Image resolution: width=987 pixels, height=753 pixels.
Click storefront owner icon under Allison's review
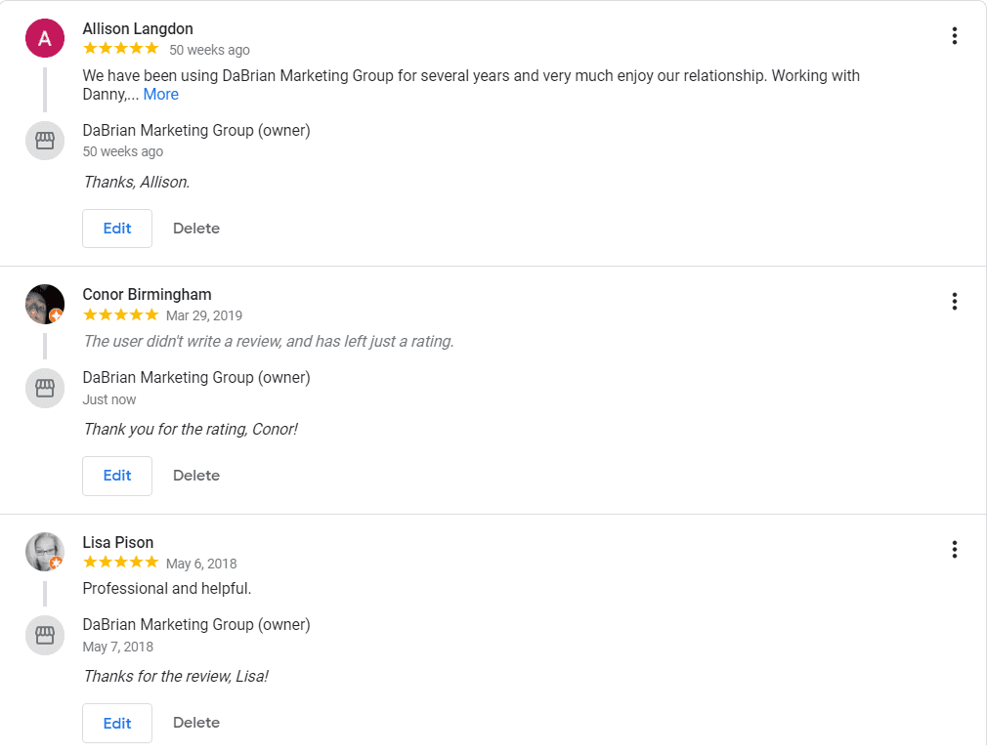click(45, 141)
